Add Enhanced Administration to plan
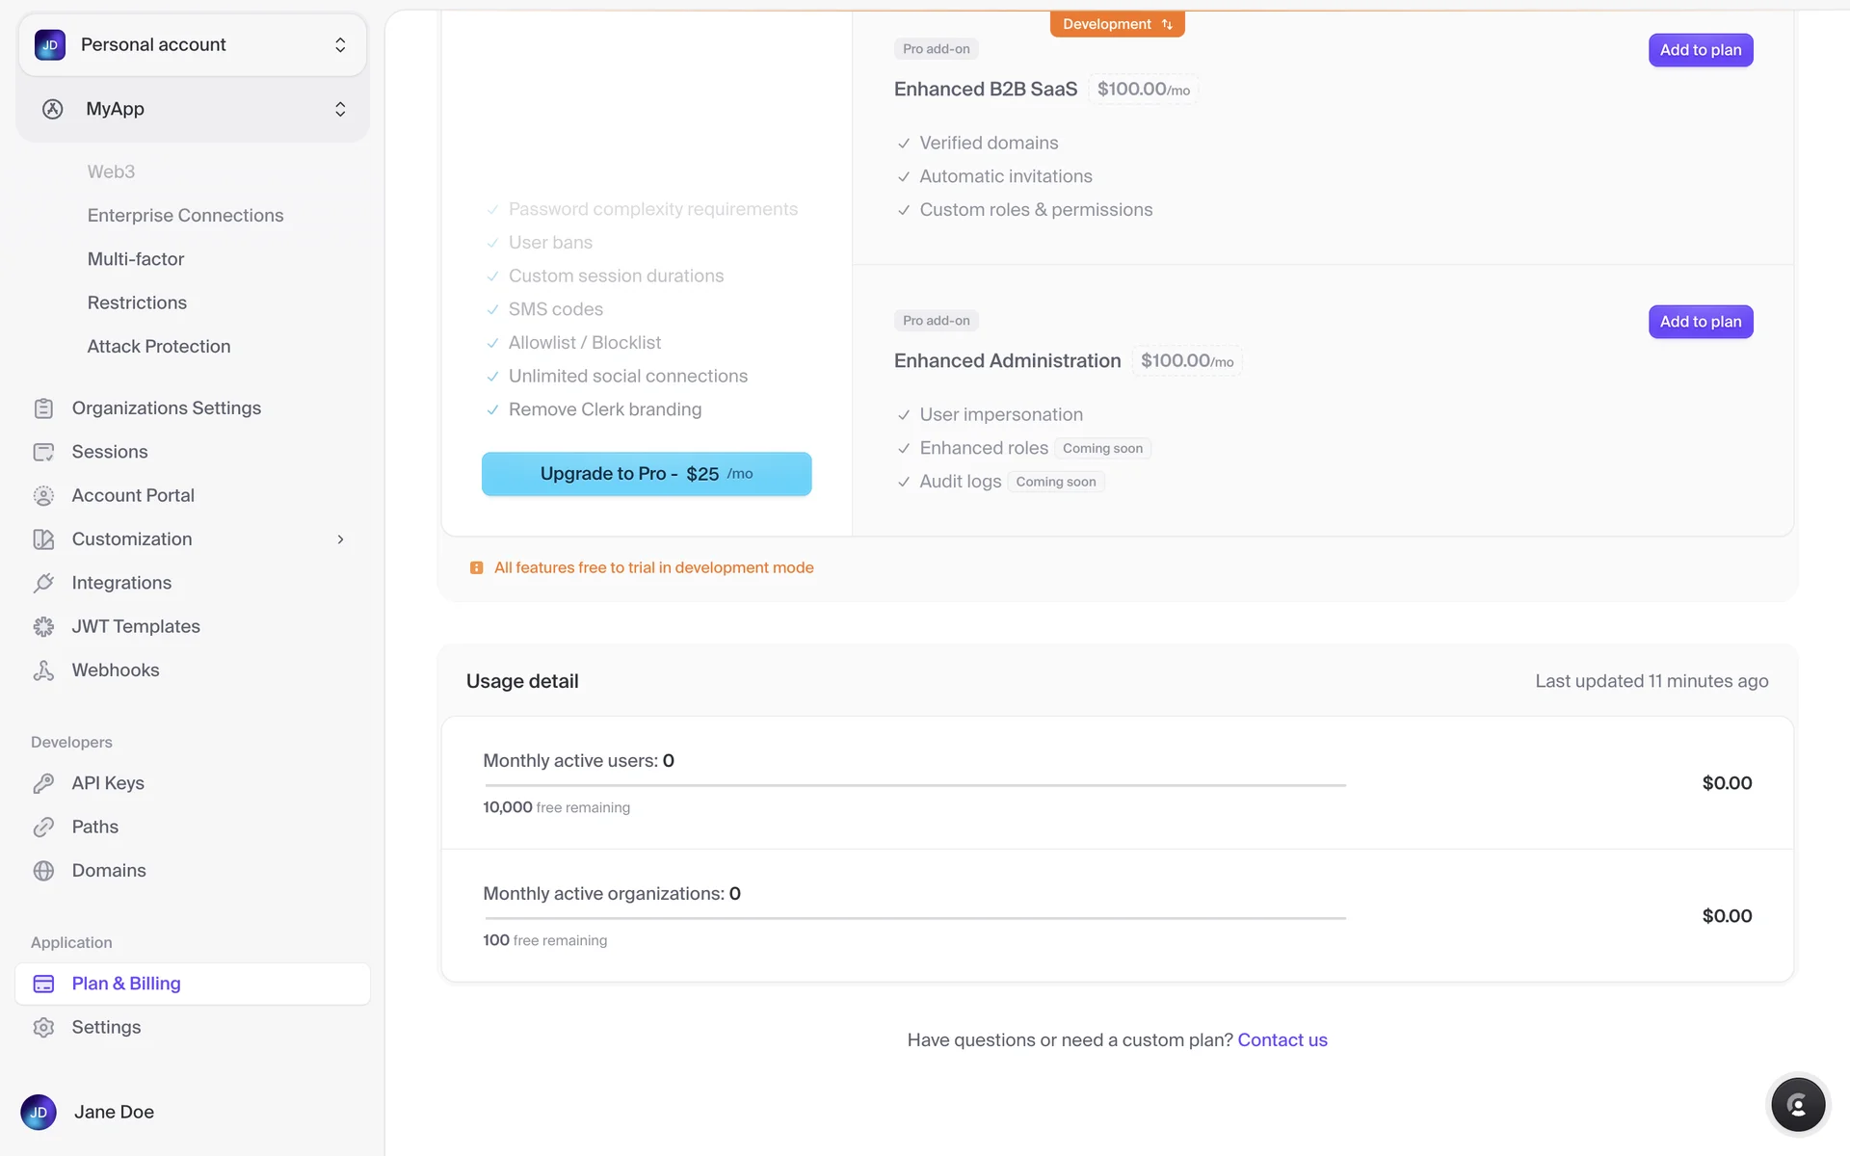The width and height of the screenshot is (1850, 1156). tap(1700, 322)
